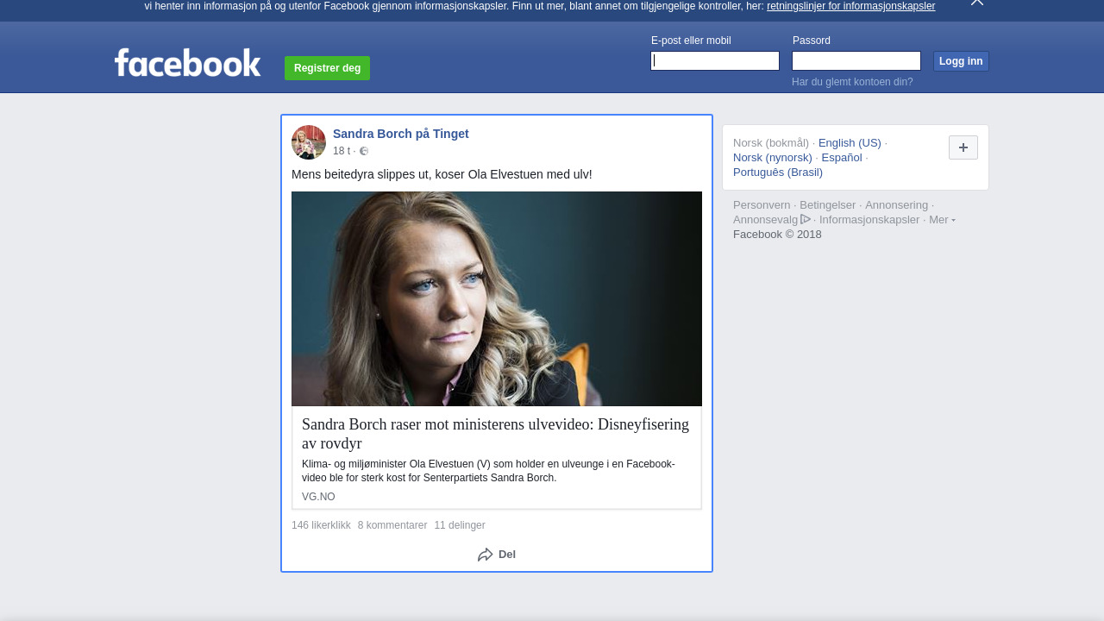
Task: Share the post with Del
Action: [x=497, y=555]
